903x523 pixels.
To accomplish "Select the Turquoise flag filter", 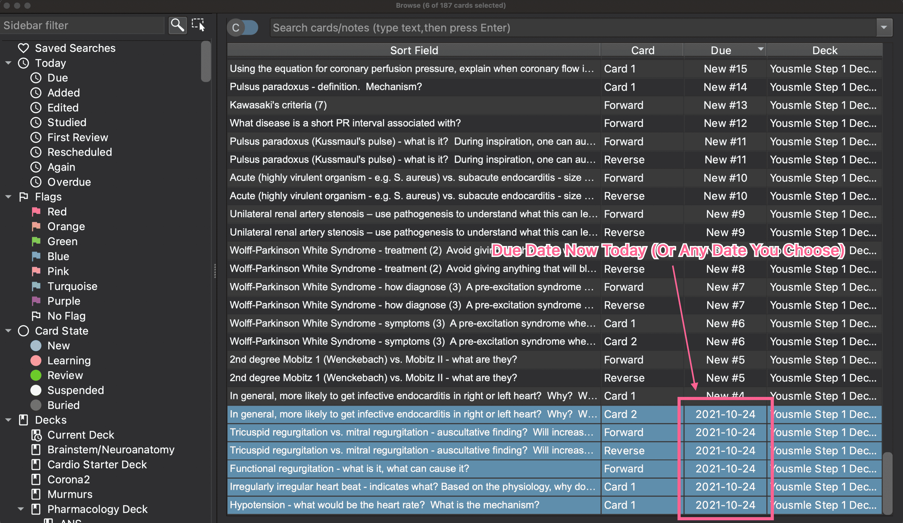I will (72, 286).
